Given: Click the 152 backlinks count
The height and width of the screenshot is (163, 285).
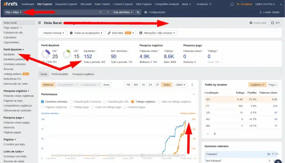Looking at the screenshot, I should [x=88, y=57].
